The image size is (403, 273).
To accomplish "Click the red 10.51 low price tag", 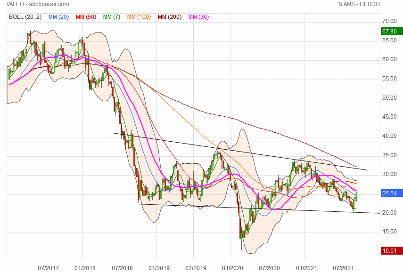I will pos(391,251).
